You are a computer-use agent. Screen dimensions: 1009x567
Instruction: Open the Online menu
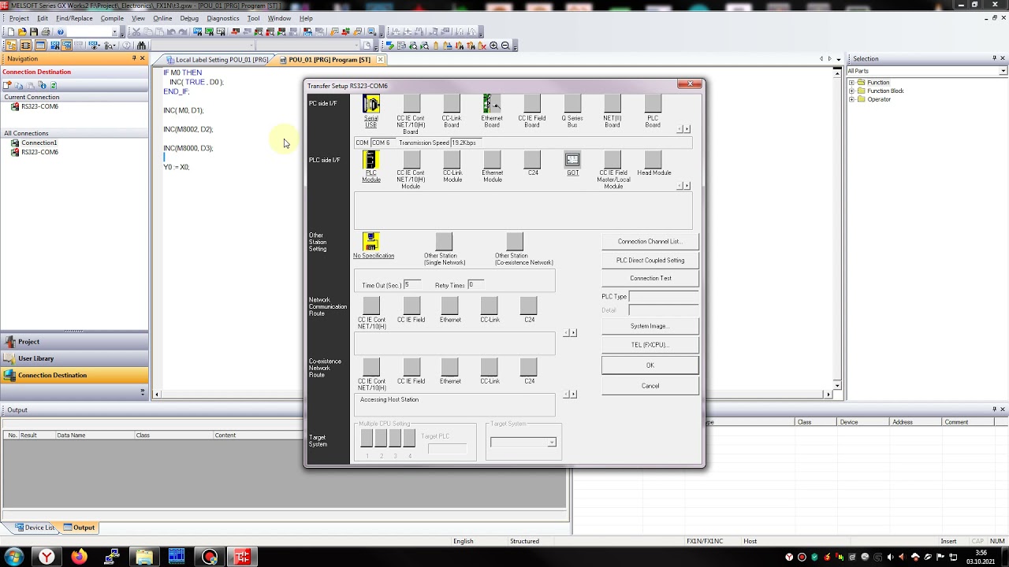(162, 18)
